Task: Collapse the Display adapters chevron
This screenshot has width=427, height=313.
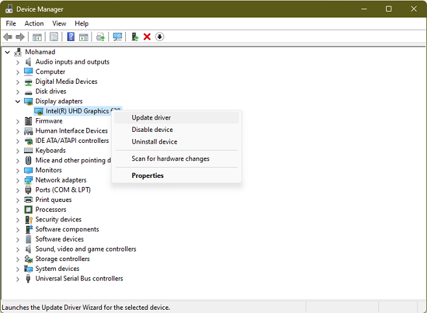Action: tap(18, 101)
